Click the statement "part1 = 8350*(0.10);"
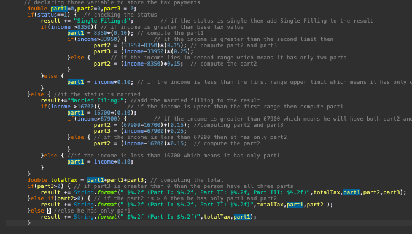The height and width of the screenshot is (234, 412). pos(100,33)
